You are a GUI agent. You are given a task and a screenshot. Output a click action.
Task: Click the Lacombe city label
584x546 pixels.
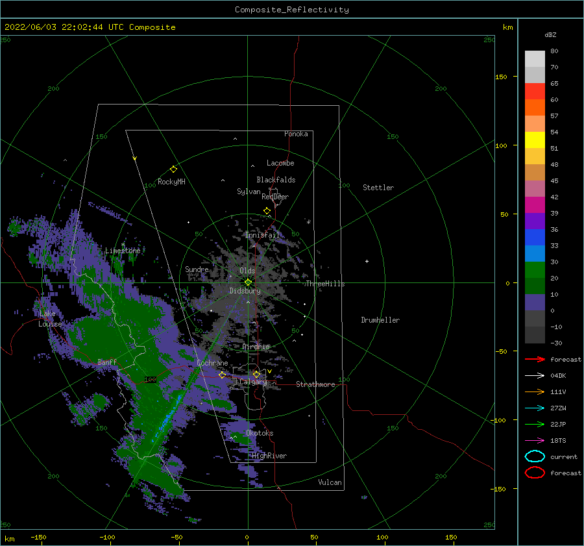280,163
